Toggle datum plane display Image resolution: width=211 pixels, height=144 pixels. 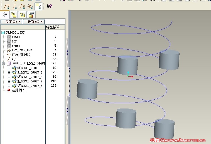point(7,6)
